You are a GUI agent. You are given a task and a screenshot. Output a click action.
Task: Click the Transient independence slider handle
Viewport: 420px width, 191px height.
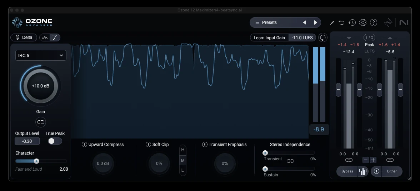[x=265, y=153]
